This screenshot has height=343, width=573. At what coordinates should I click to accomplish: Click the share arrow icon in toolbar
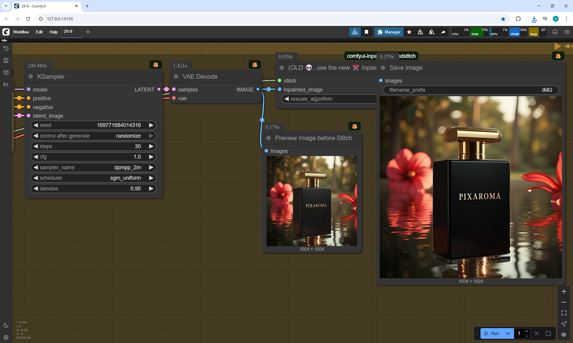pos(443,32)
